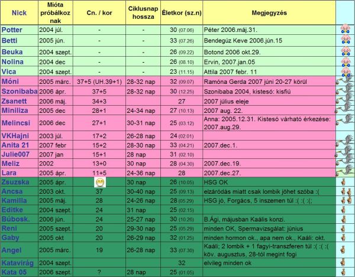The width and height of the screenshot is (355, 277).
Task: Click the stork icon in Móni's row
Action: point(344,82)
